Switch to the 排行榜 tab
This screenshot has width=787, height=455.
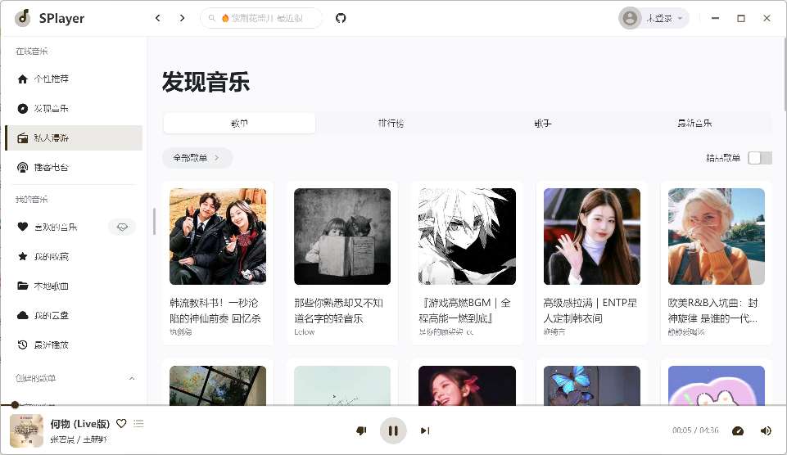click(x=391, y=124)
